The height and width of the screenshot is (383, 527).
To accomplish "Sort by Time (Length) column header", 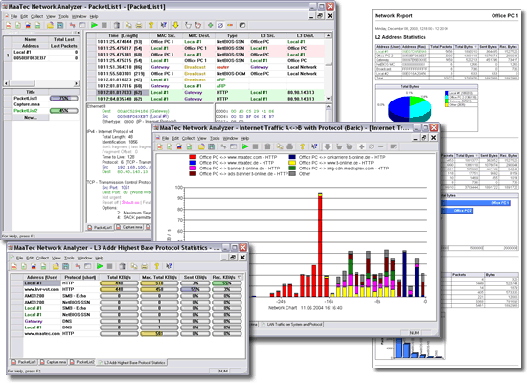I will coord(123,35).
